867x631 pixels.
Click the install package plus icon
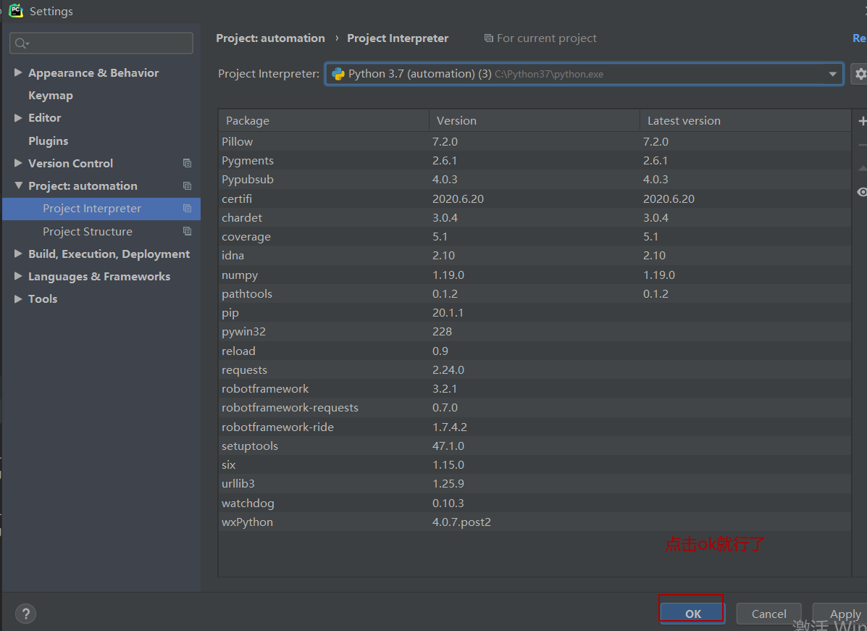861,121
